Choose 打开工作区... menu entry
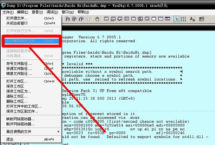 click(x=31, y=81)
